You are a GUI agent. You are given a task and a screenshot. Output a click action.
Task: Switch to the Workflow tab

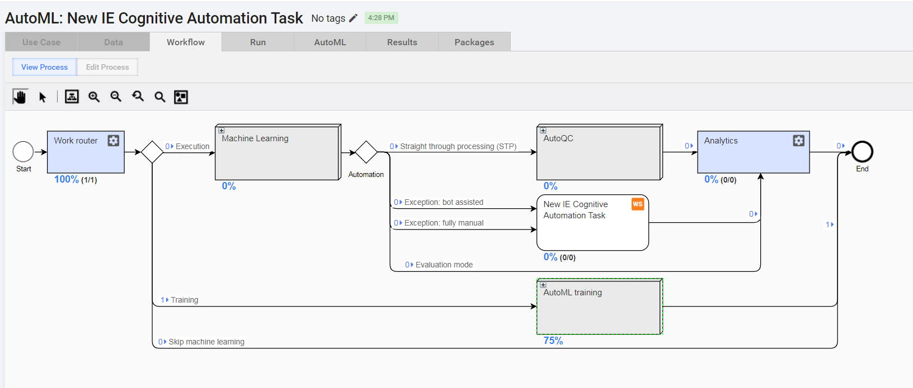[x=186, y=42]
